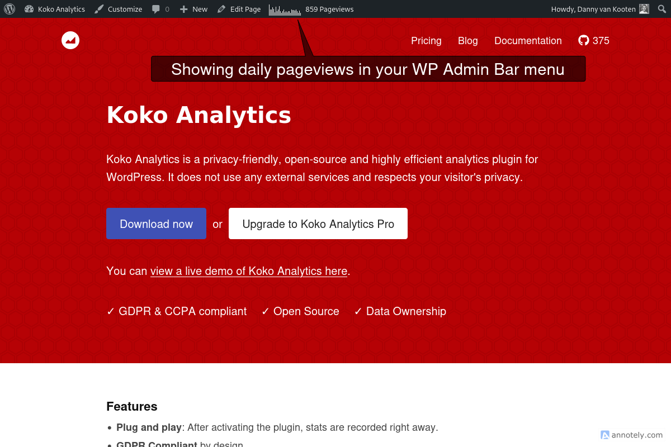Select Blog in the navigation
The height and width of the screenshot is (447, 671).
[x=467, y=41]
